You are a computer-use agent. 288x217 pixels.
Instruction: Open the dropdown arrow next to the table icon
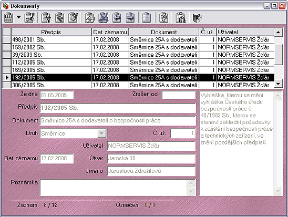(x=18, y=17)
